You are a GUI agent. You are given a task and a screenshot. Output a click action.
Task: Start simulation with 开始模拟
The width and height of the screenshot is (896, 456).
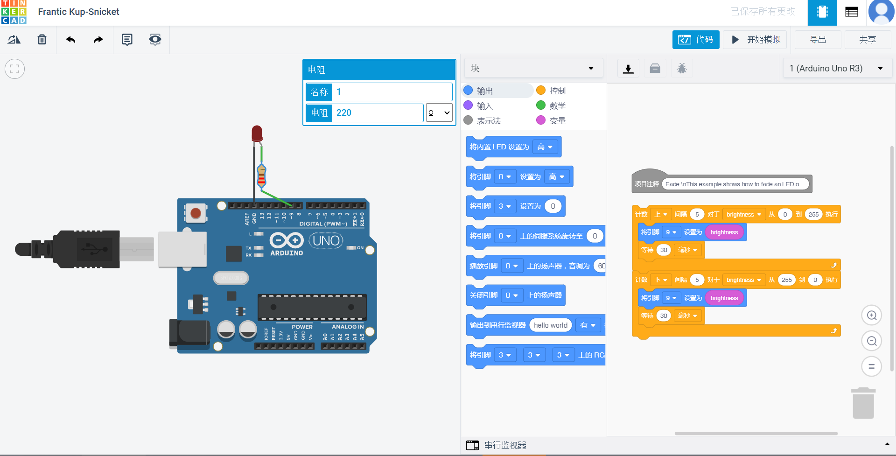coord(755,40)
